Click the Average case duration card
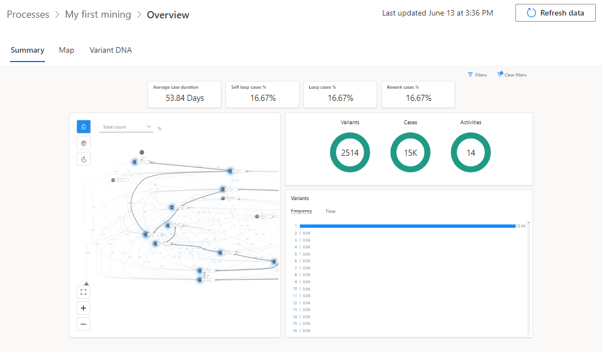 click(185, 94)
